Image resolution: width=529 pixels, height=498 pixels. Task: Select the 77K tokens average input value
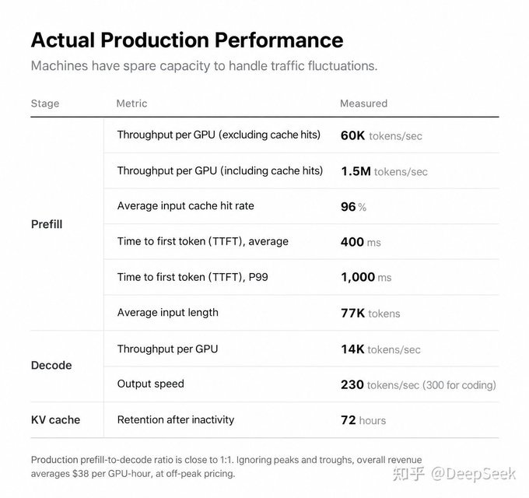coord(370,314)
